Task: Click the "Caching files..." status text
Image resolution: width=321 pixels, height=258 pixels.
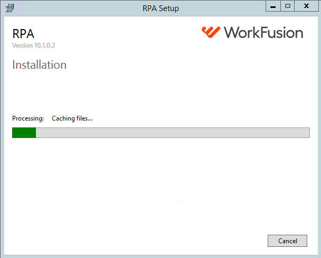Action: (x=72, y=118)
